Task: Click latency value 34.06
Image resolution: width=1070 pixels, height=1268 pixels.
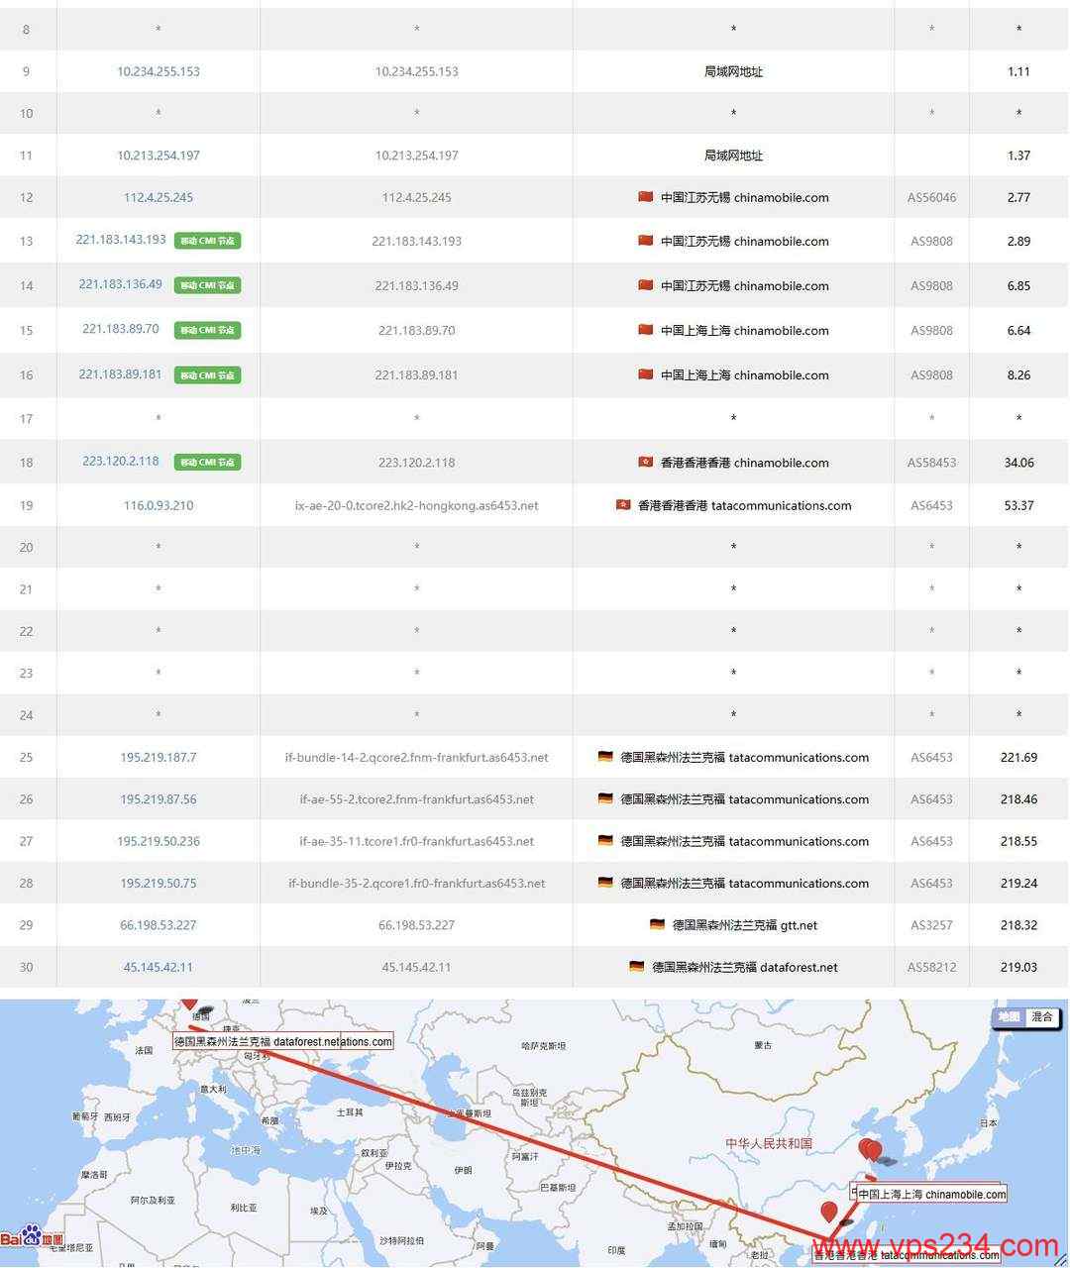Action: tap(1018, 462)
